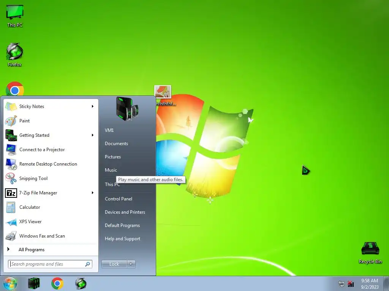Screen dimensions: 389x291
Task: Click the Connect to a Projector label
Action: [42, 150]
